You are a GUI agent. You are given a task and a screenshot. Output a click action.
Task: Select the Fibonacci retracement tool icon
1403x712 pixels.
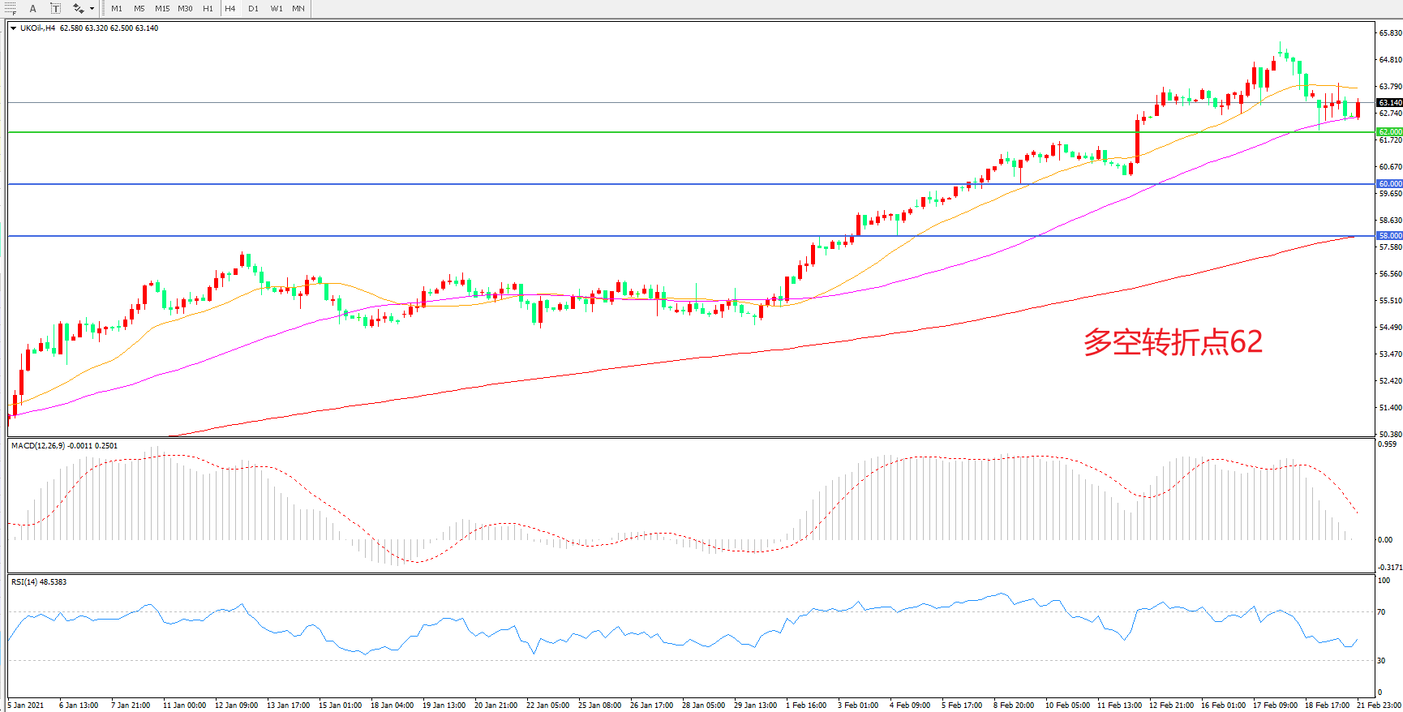pos(11,8)
